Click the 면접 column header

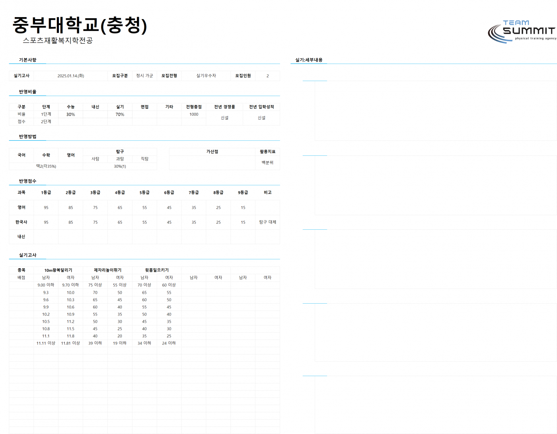(x=144, y=107)
